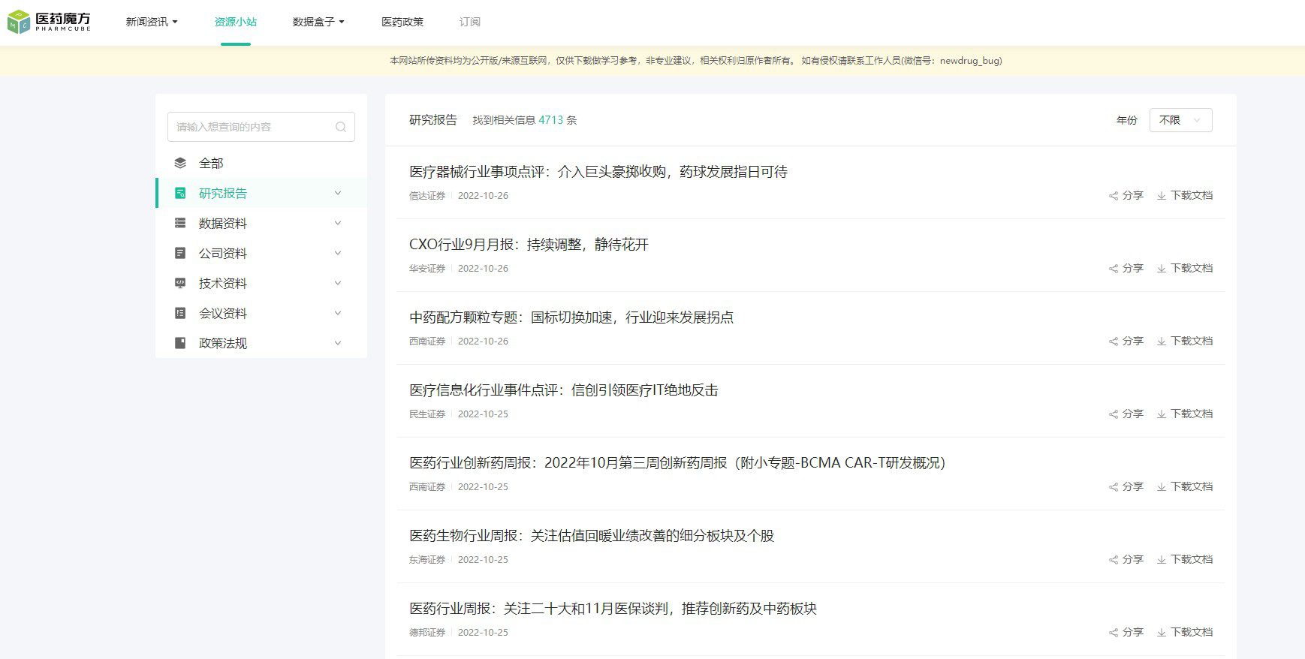Open the 新闻资讯 dropdown menu
Screen dimensions: 1305x659
coord(152,22)
